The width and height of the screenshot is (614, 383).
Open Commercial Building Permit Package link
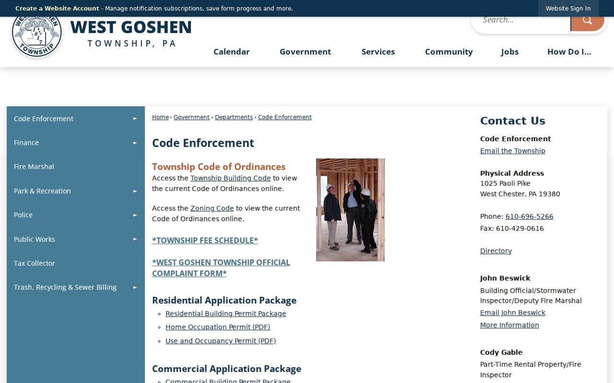228,380
